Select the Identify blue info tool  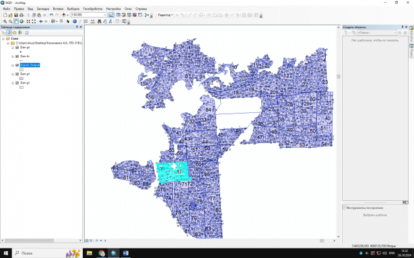[x=75, y=21]
